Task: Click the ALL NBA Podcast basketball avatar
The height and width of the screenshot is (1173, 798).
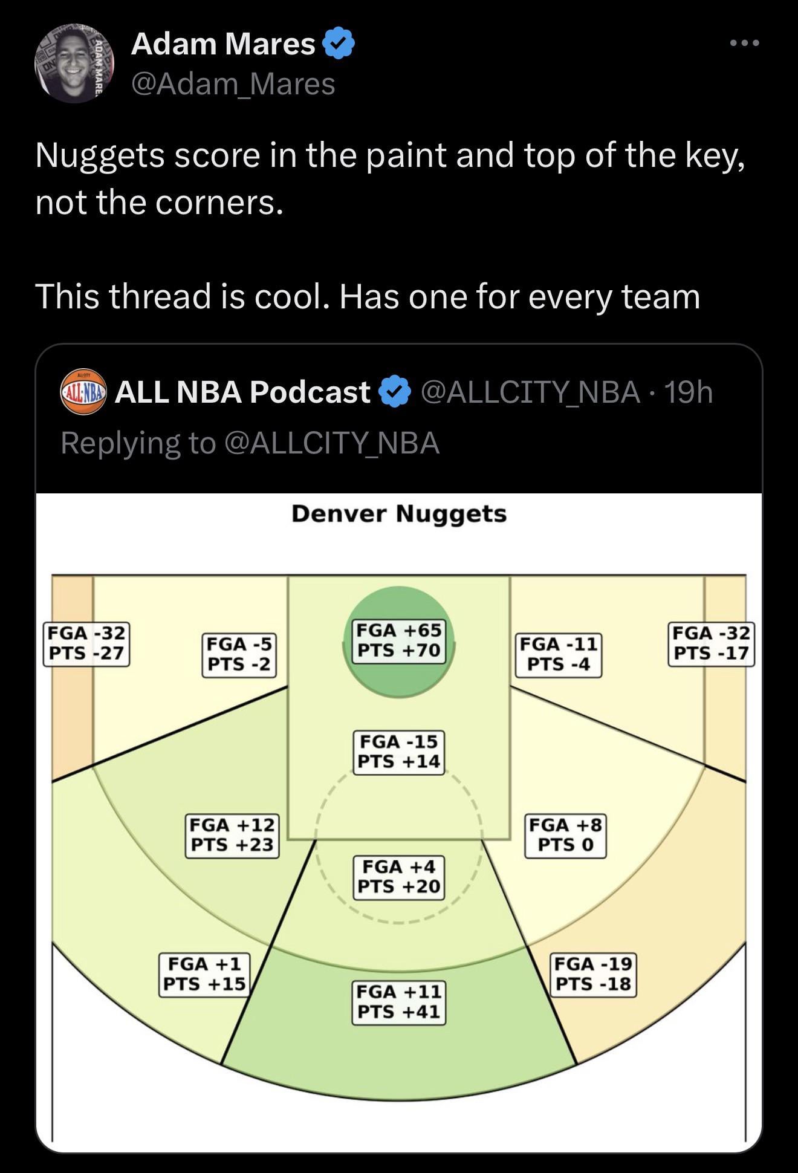Action: coord(83,392)
